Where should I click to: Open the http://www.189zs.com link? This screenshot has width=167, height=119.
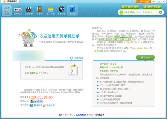[135, 48]
